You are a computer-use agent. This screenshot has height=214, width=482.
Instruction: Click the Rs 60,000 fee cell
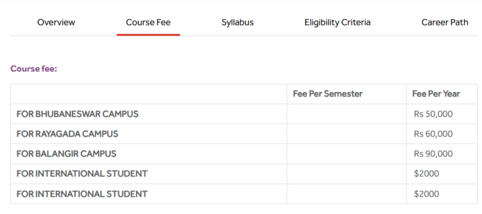click(x=433, y=134)
